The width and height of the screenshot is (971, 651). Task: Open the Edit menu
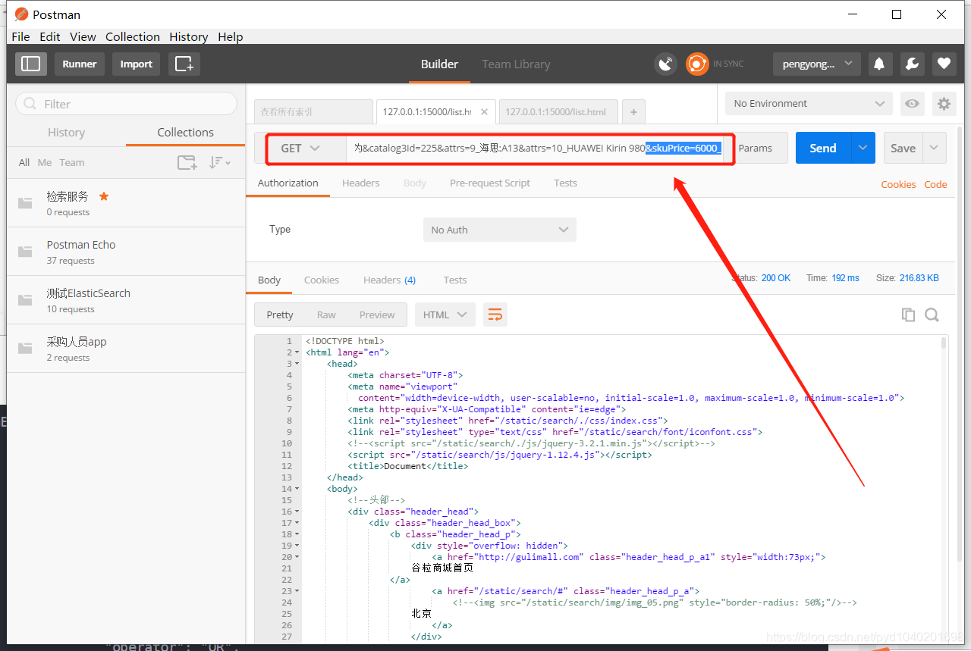[x=50, y=36]
